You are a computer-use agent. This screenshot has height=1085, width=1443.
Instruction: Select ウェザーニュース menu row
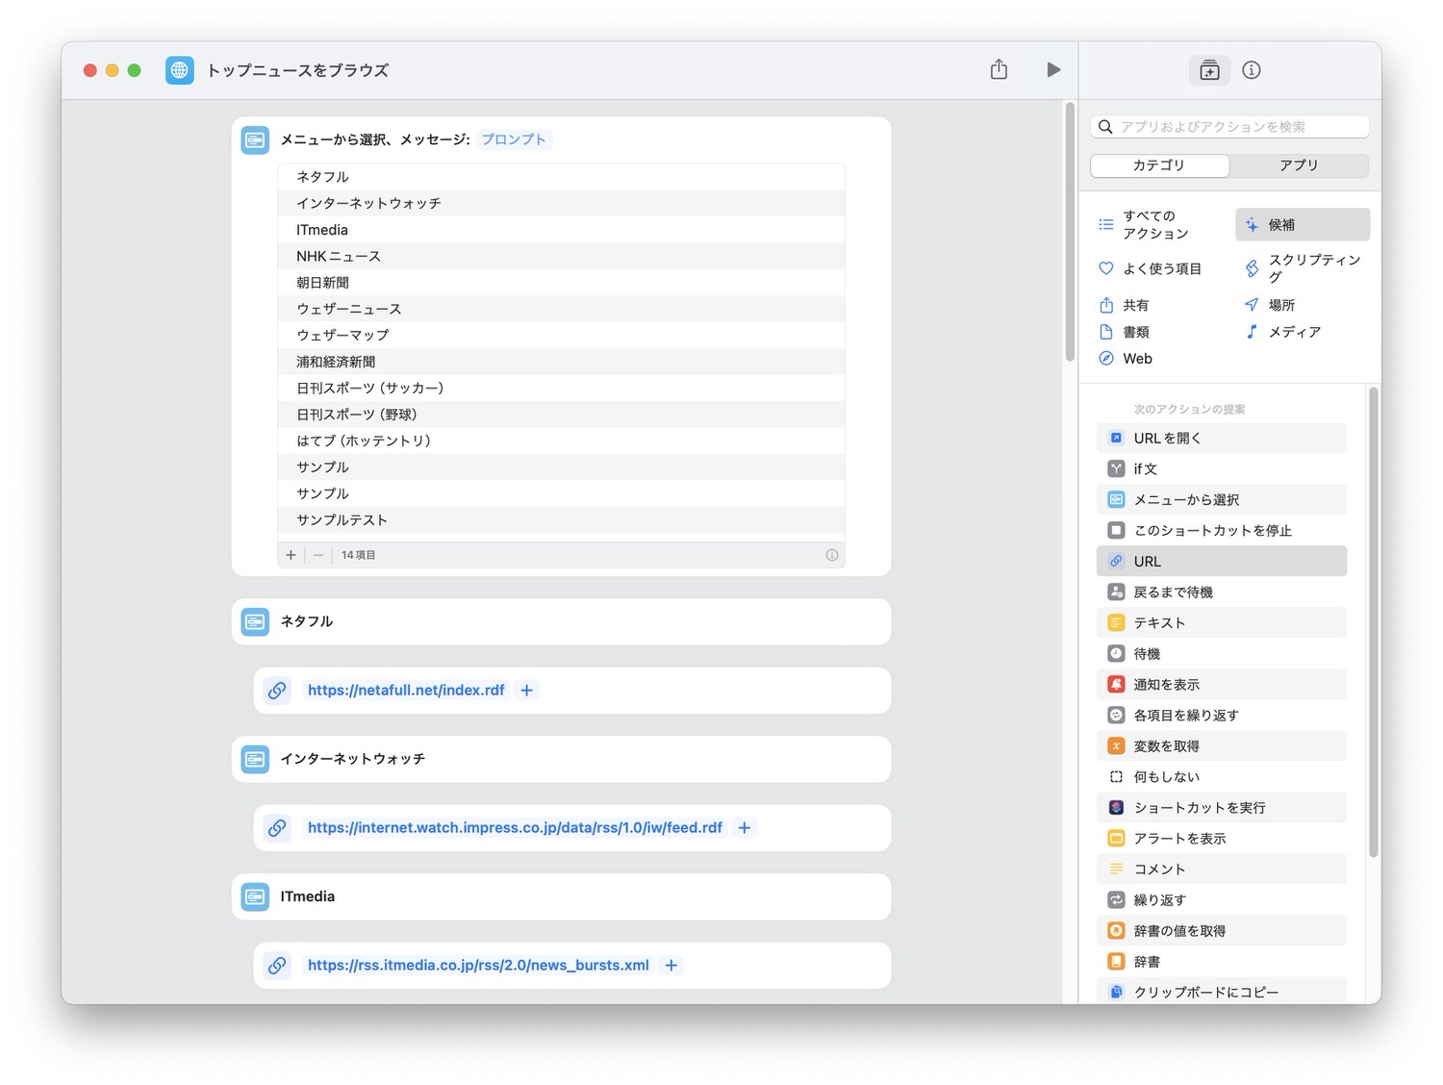pyautogui.click(x=561, y=309)
